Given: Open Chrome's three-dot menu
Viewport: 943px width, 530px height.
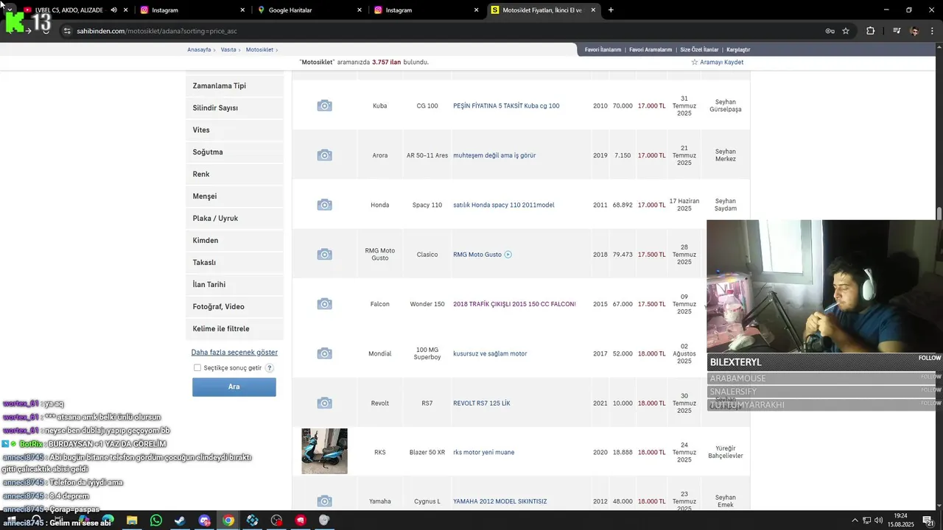Looking at the screenshot, I should tap(933, 31).
